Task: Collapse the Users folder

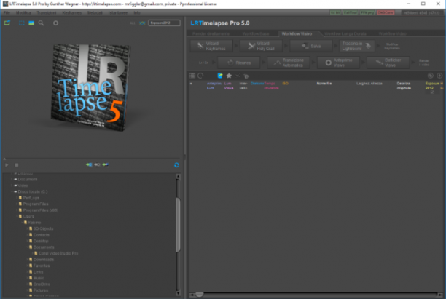Action: tap(17, 216)
